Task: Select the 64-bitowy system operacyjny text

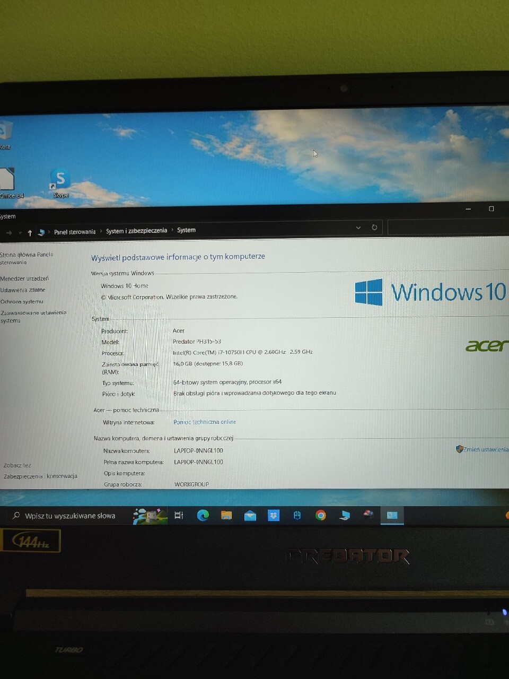Action: click(x=227, y=382)
